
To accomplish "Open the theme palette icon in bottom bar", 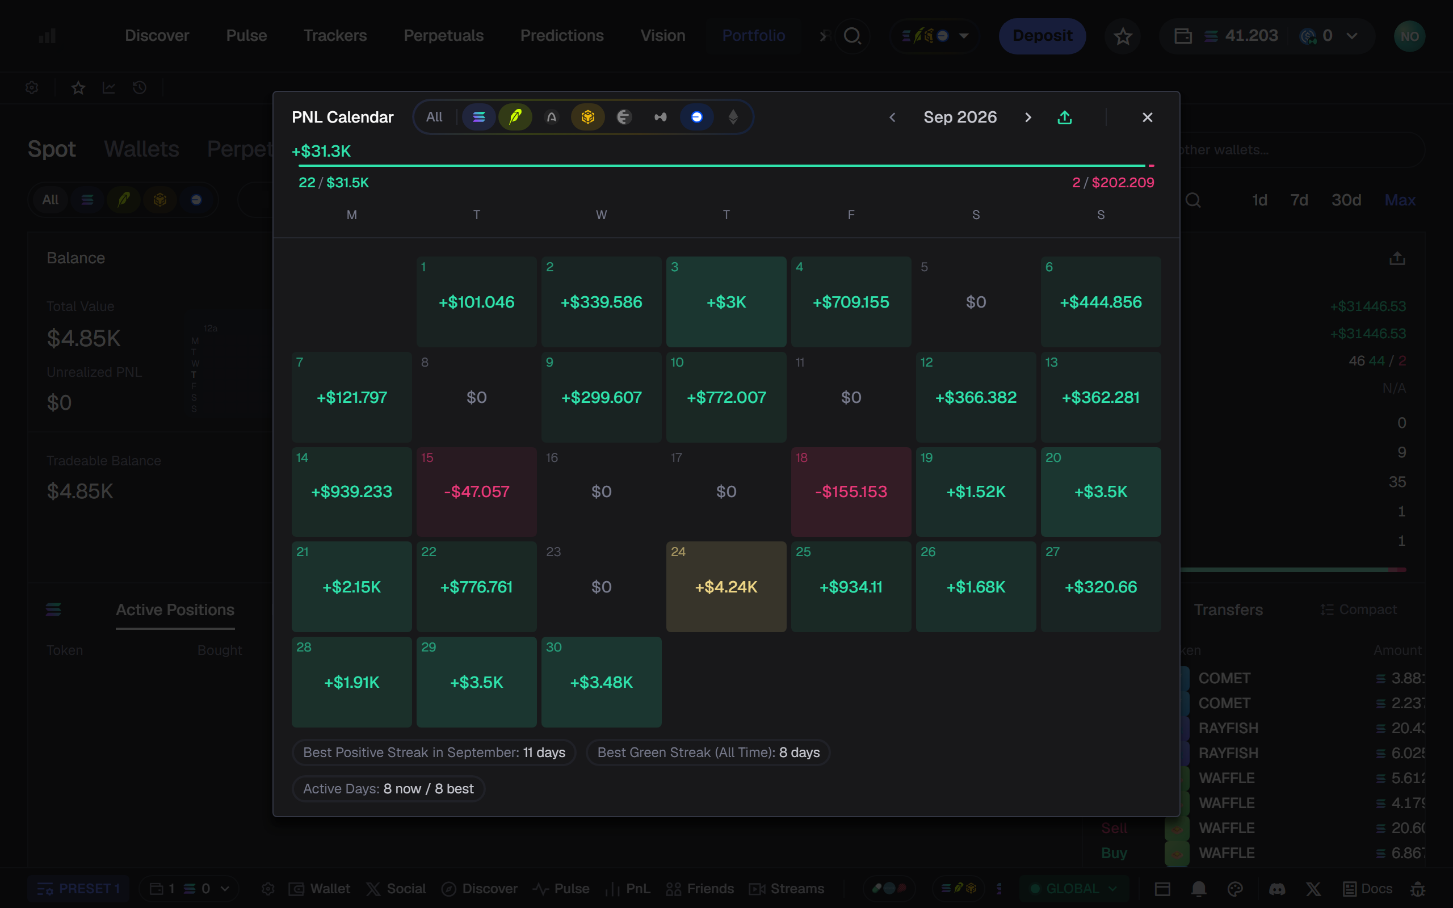I will pyautogui.click(x=1235, y=888).
